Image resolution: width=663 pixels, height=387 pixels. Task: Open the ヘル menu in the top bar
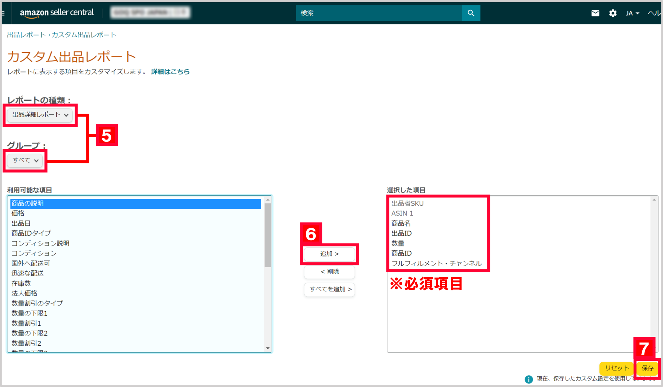click(655, 13)
